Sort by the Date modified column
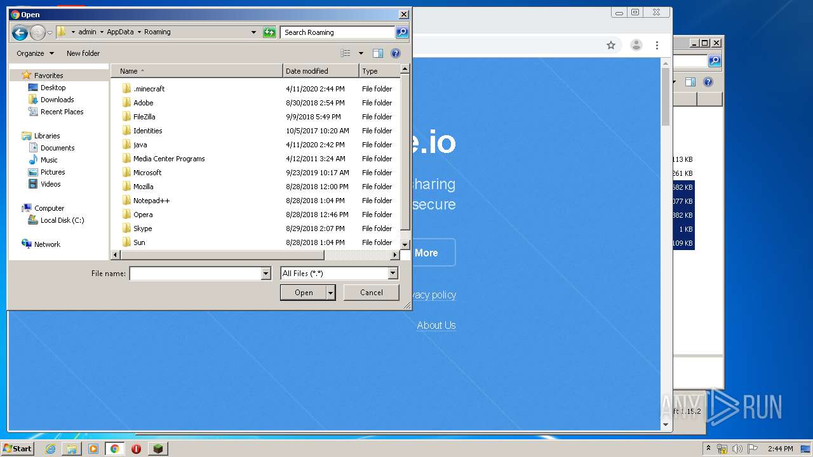The image size is (813, 457). point(321,71)
